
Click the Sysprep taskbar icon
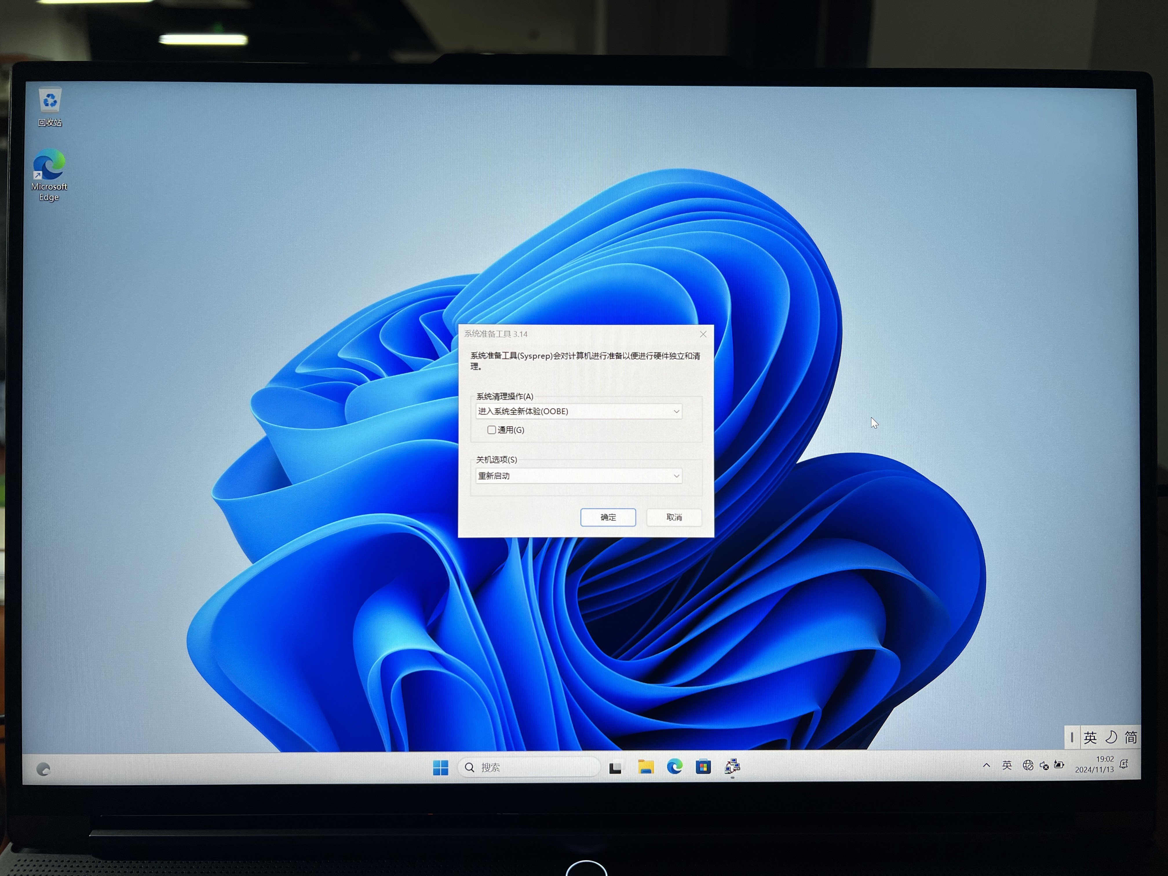pos(732,766)
